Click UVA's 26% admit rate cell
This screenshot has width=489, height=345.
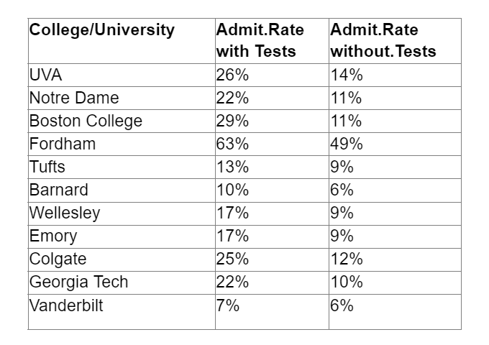pos(232,75)
